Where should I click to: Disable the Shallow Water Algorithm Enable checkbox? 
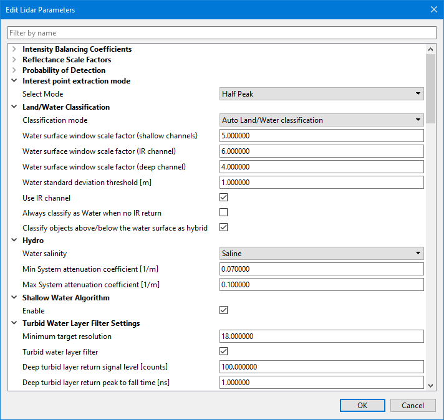pyautogui.click(x=224, y=310)
